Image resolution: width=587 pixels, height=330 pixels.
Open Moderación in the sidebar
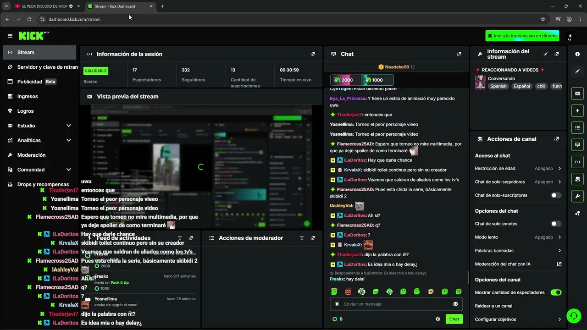(39, 155)
